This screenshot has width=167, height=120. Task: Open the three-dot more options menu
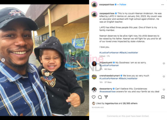pos(163,5)
